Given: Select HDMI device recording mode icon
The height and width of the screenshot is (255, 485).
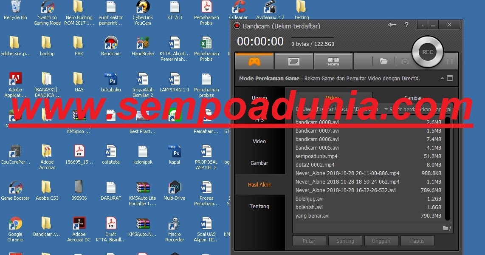Looking at the screenshot, I should coord(333,62).
